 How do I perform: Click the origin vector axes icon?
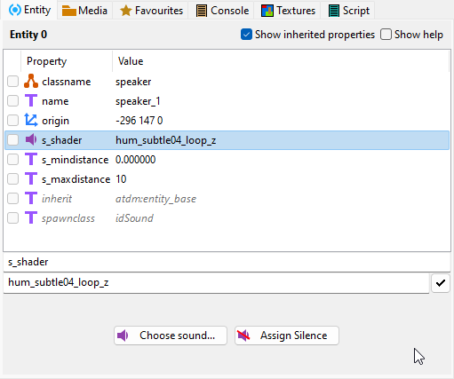[x=31, y=120]
